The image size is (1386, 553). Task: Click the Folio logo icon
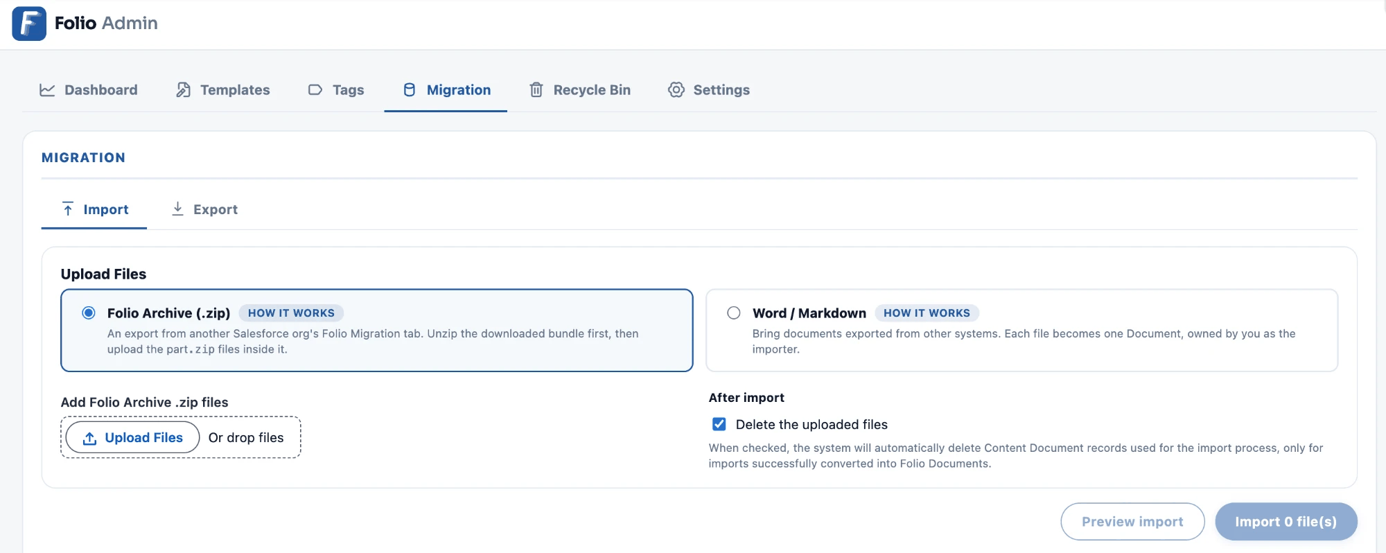pos(29,24)
